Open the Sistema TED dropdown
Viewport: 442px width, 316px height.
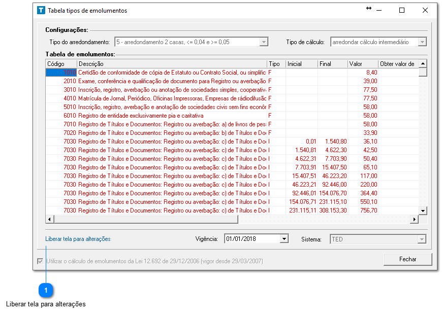422,239
